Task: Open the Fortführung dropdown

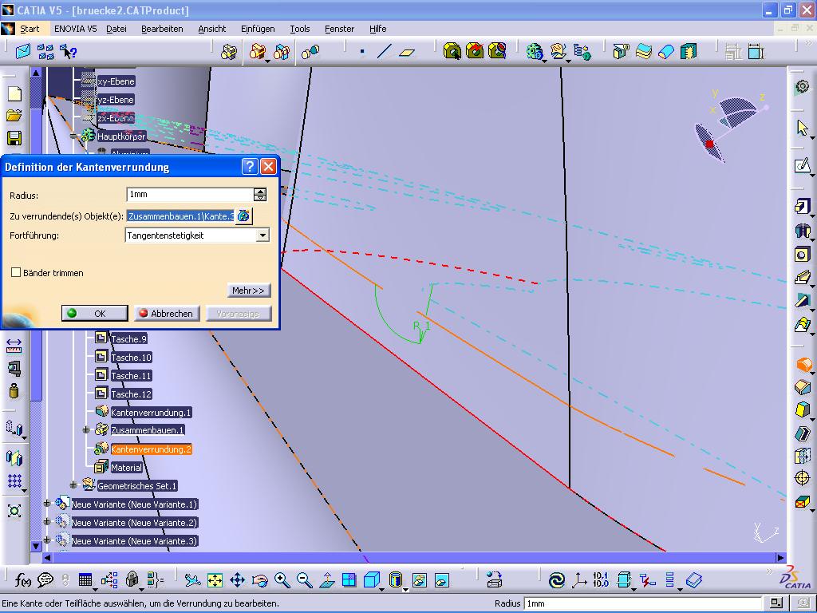Action: pyautogui.click(x=262, y=235)
